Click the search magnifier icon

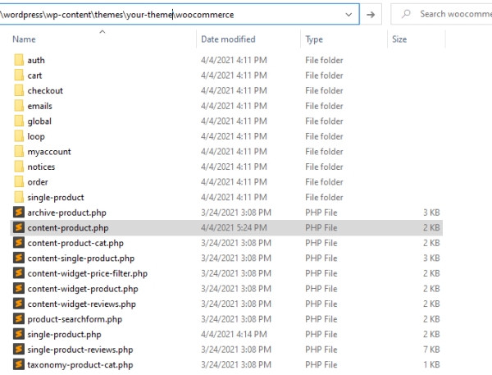click(406, 14)
